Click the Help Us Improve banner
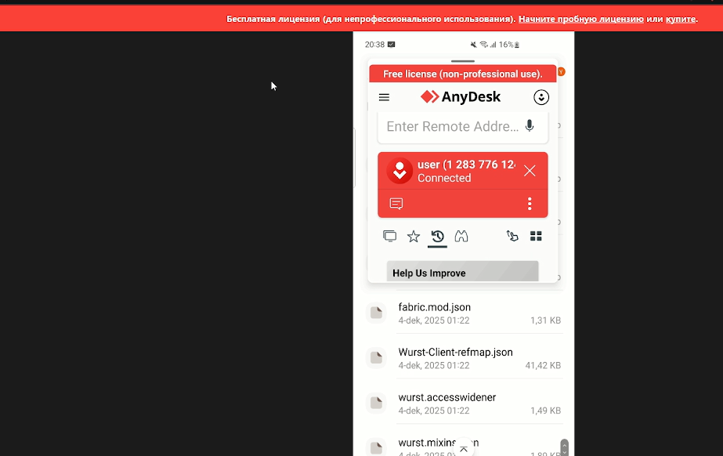 (x=462, y=272)
